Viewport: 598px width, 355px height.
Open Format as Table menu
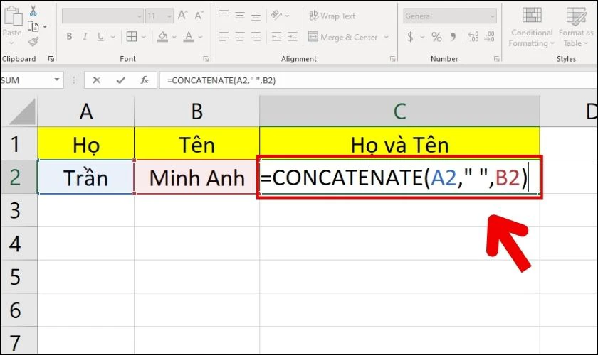click(576, 27)
